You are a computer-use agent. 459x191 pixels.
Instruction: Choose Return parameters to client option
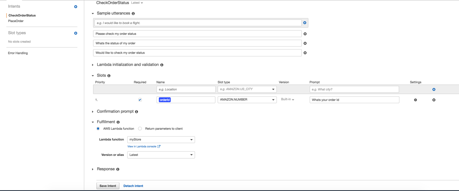(x=140, y=129)
